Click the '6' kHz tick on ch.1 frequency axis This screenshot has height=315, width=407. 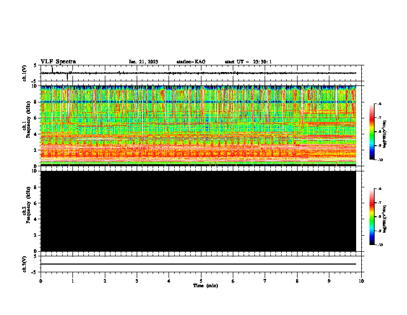36,118
